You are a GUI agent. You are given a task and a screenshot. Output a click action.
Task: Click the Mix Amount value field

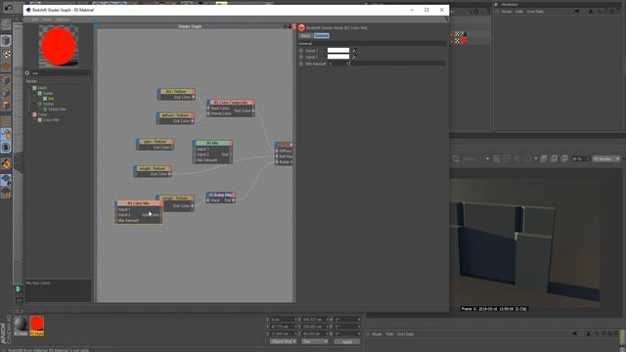tap(338, 64)
